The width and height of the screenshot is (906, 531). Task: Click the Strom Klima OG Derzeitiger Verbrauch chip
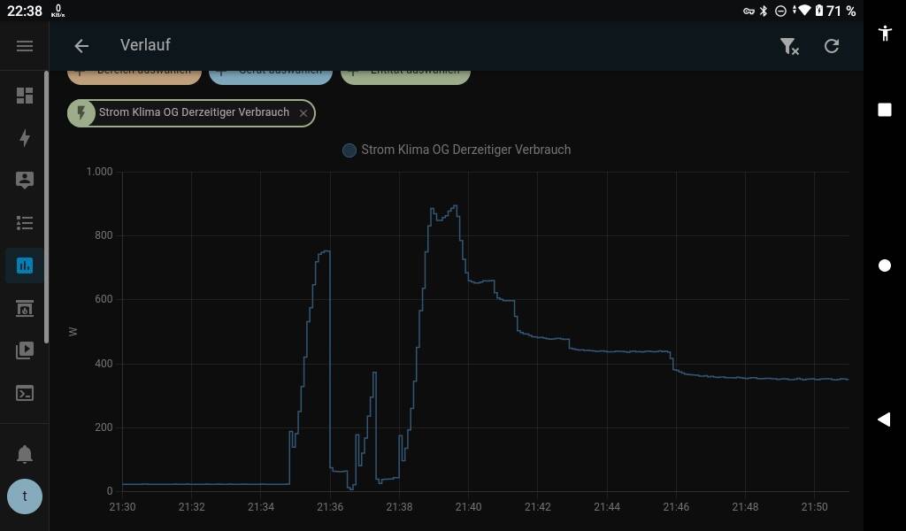[x=193, y=113]
